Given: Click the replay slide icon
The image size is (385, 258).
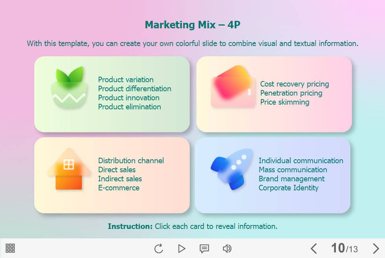Looking at the screenshot, I should click(159, 248).
